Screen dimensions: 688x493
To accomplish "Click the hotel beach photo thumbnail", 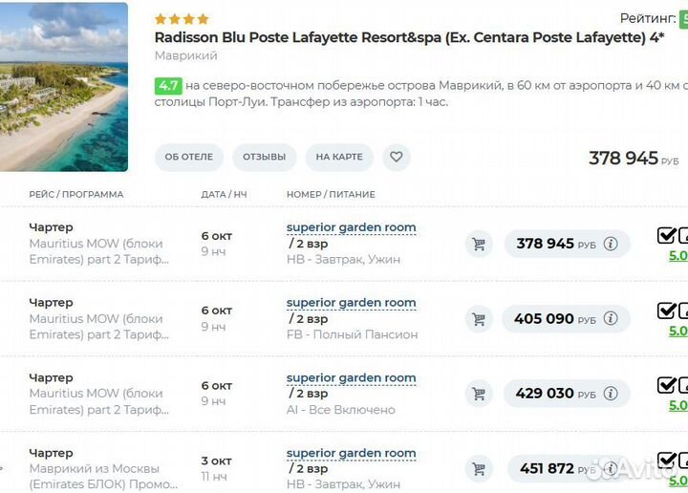I will 63,87.
